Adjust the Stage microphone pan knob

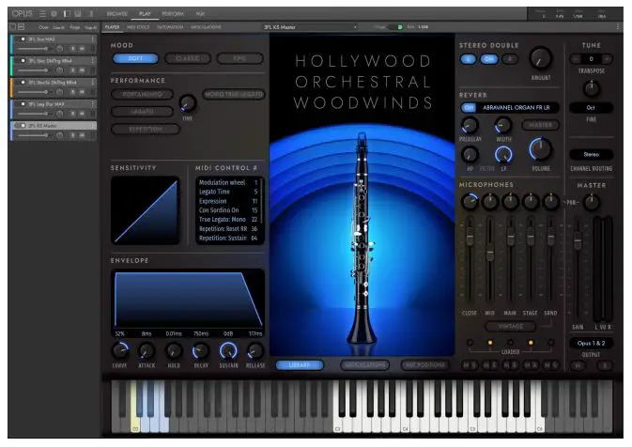(531, 202)
